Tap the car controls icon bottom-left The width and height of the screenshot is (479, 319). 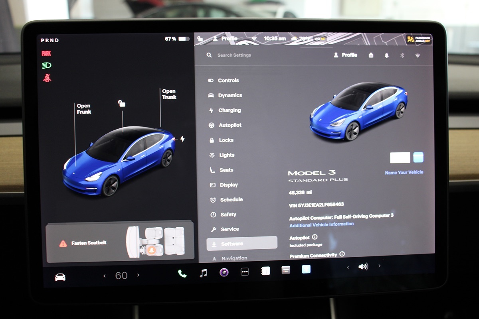60,277
